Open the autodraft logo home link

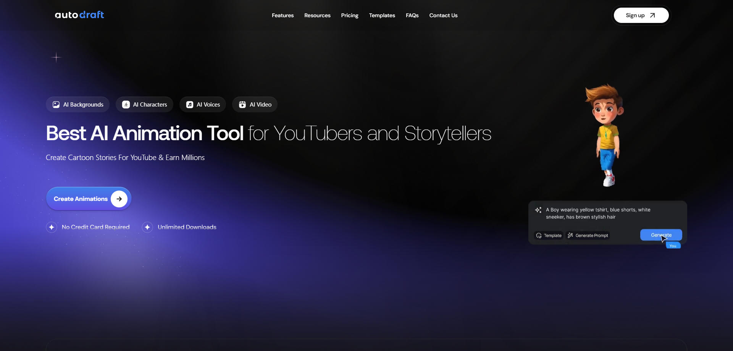click(x=79, y=15)
